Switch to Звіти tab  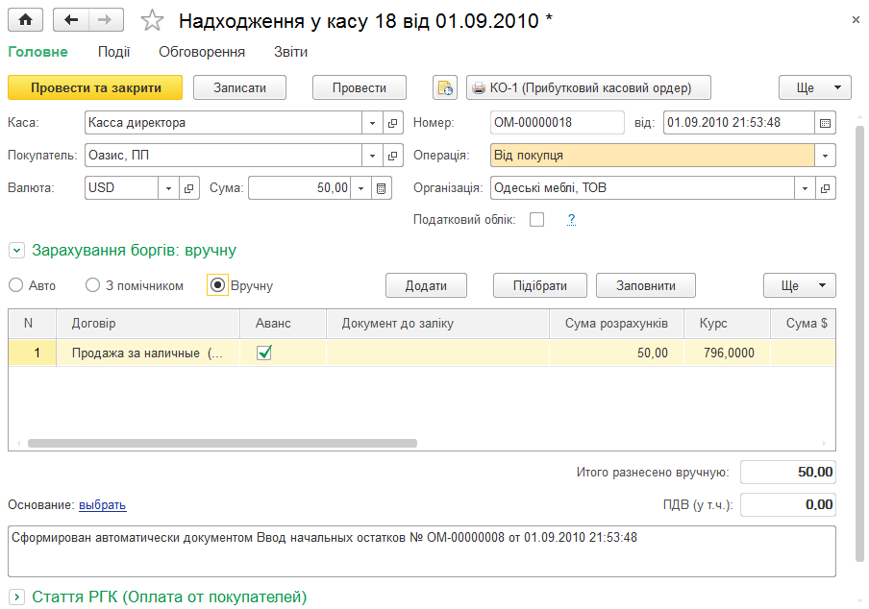pyautogui.click(x=290, y=52)
